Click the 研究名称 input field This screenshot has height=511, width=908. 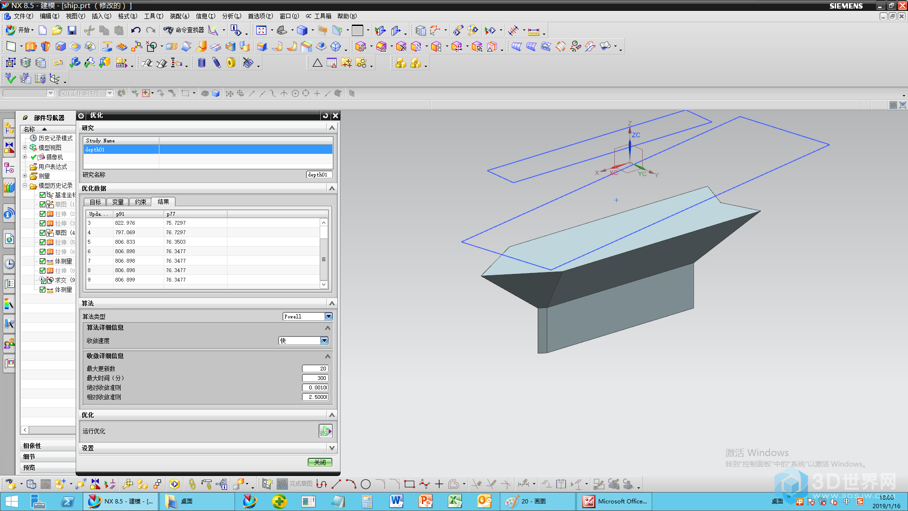point(319,175)
